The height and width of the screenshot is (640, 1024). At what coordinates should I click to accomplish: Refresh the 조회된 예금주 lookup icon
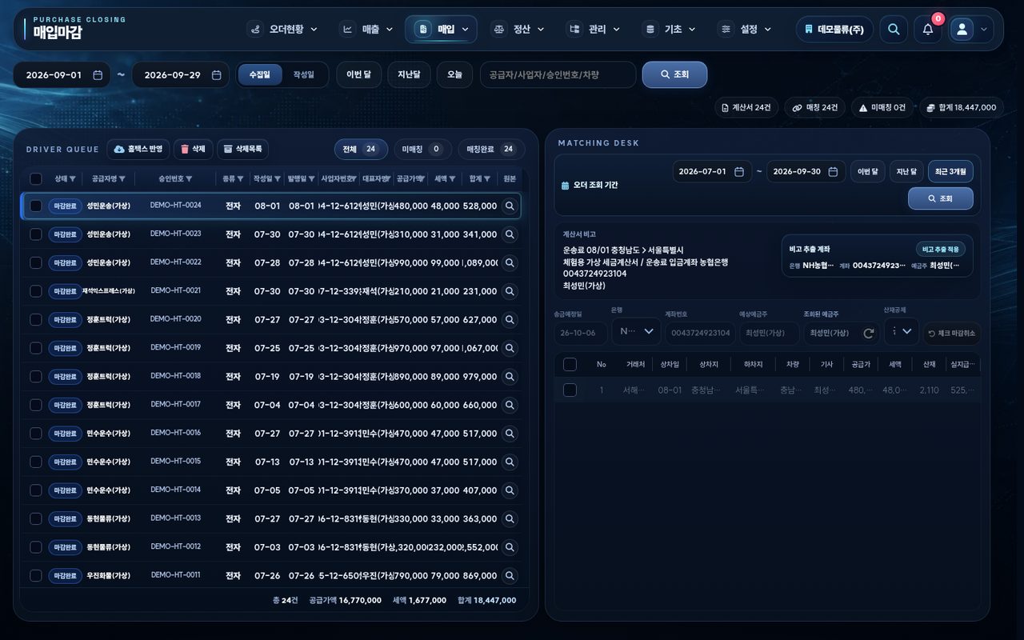tap(868, 333)
